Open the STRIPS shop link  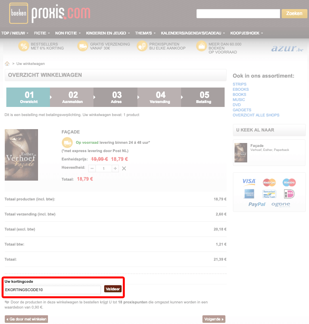pyautogui.click(x=240, y=84)
